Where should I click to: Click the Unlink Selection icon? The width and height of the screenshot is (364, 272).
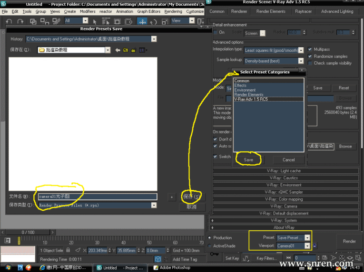pyautogui.click(x=45, y=21)
